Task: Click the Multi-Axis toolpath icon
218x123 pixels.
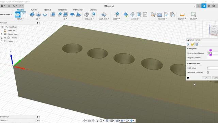Action: click(x=104, y=14)
